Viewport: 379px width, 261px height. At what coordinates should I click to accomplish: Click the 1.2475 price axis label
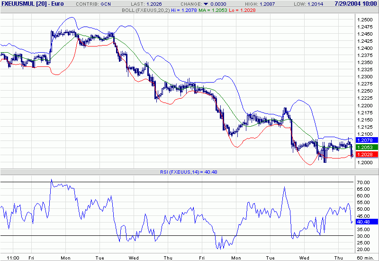coord(365,27)
